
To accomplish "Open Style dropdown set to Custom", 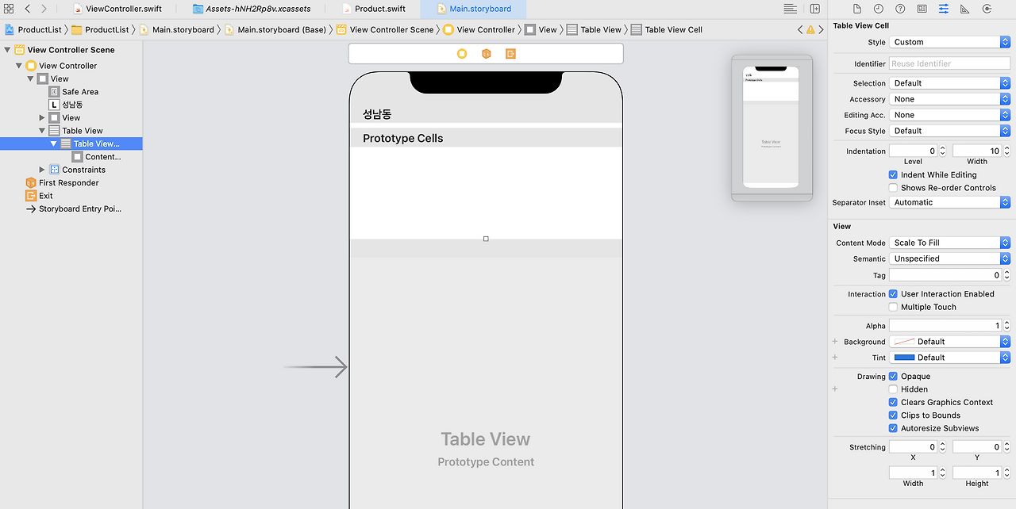I will click(x=949, y=42).
